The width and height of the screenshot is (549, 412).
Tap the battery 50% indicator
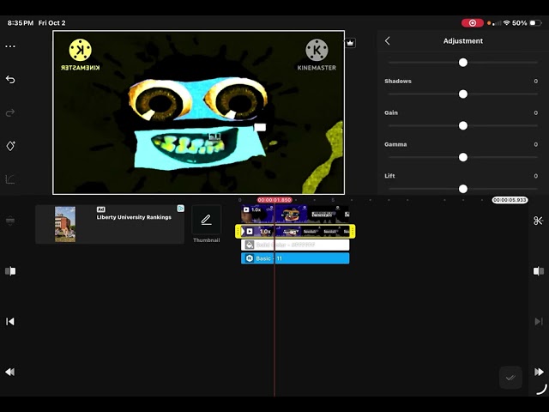pos(527,23)
